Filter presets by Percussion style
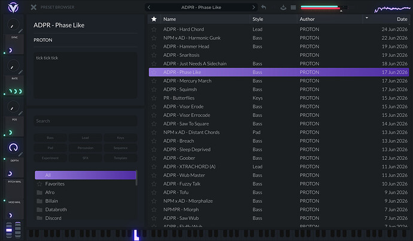The width and height of the screenshot is (413, 241). click(86, 148)
